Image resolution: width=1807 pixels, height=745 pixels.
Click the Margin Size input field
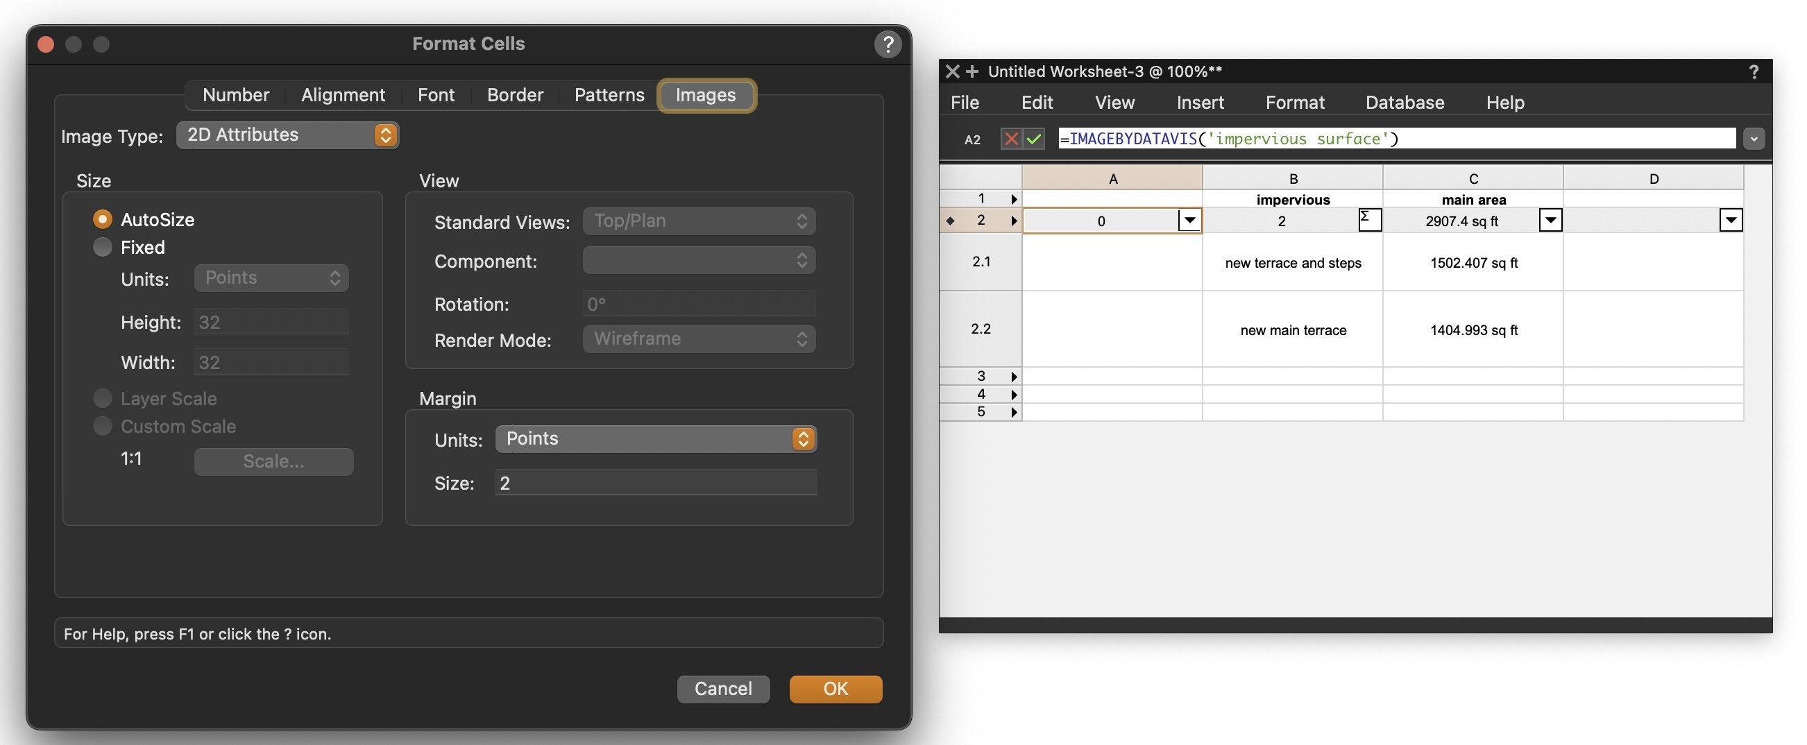[x=655, y=483]
